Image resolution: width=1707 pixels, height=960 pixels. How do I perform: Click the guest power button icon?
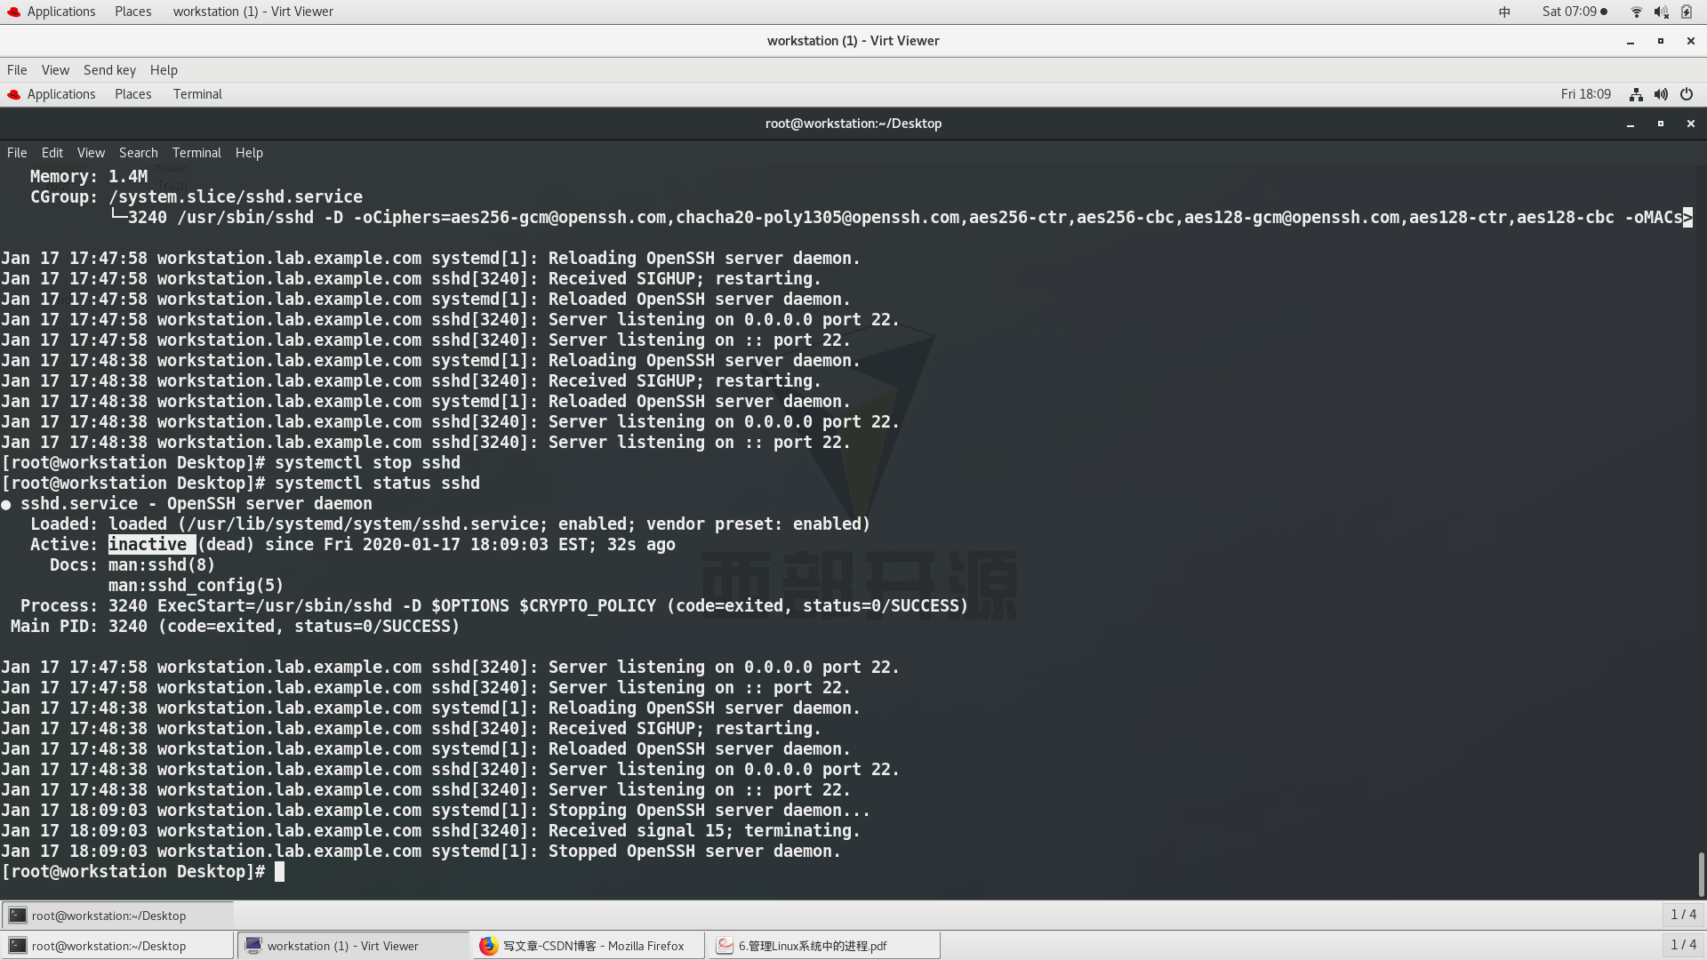[x=1687, y=94]
